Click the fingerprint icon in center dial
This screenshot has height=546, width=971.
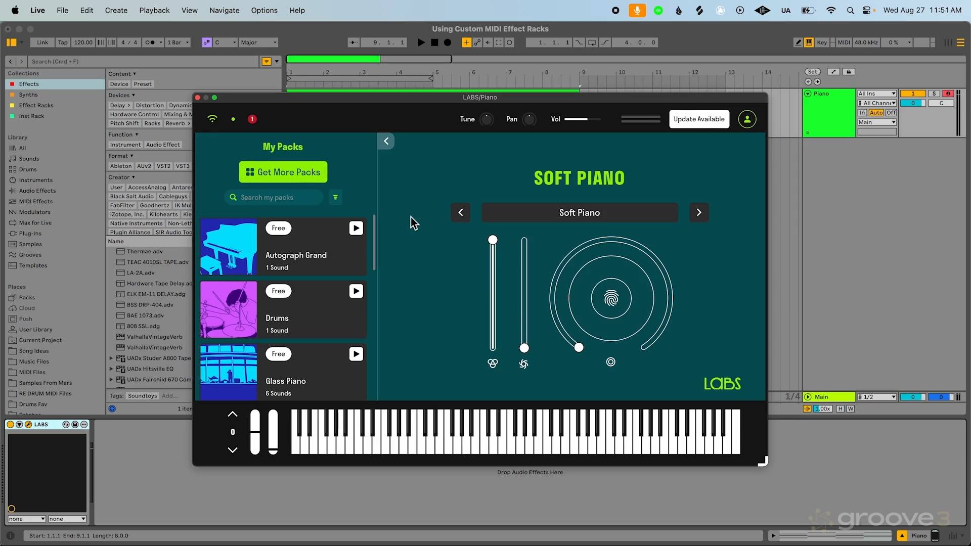(611, 299)
